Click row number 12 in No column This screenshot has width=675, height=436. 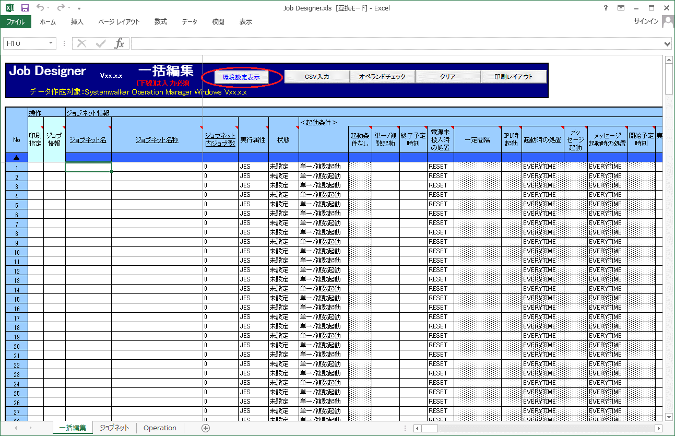pos(17,271)
